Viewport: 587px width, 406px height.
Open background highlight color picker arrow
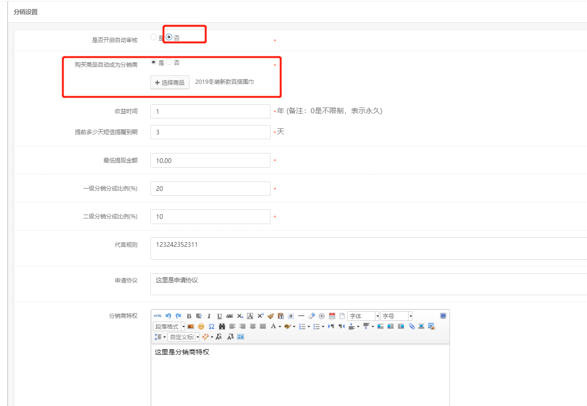pos(294,326)
